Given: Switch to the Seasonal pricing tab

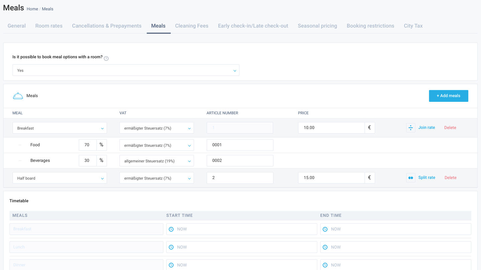Looking at the screenshot, I should coord(317,26).
